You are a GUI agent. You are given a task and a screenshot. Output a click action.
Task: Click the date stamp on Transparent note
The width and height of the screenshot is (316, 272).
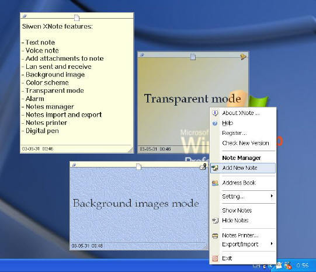pos(155,149)
